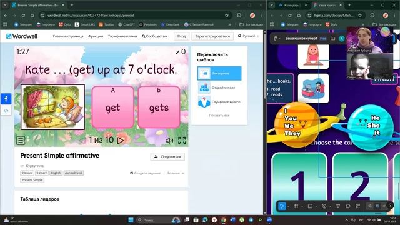This screenshot has width=400, height=225.
Task: Go to previous question arrow in game
Action: 82,140
